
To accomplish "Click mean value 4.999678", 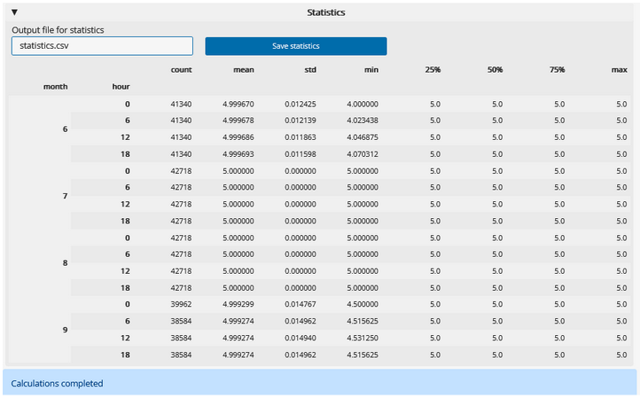I will point(238,121).
